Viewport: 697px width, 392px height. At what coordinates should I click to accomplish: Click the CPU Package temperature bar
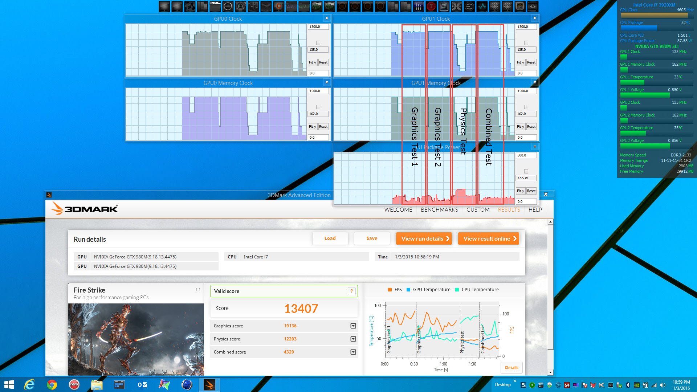coord(656,28)
